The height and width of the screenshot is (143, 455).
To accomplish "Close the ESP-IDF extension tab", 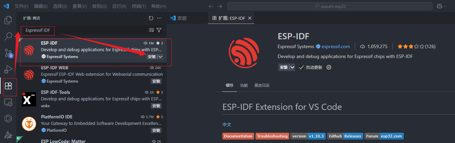I will [x=250, y=18].
